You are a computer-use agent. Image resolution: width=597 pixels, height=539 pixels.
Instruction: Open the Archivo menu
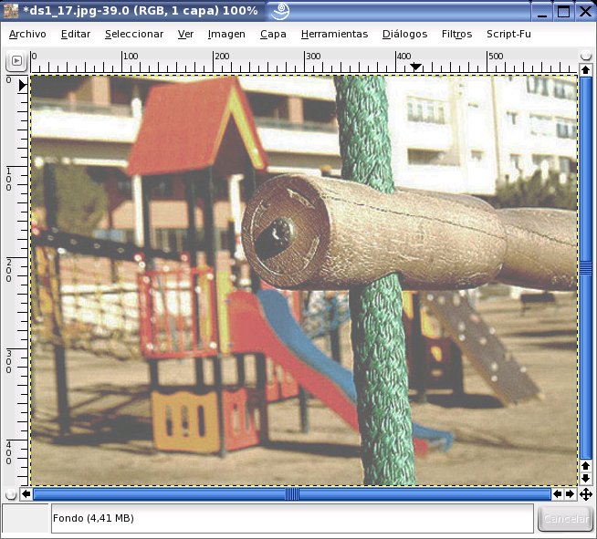tap(27, 35)
